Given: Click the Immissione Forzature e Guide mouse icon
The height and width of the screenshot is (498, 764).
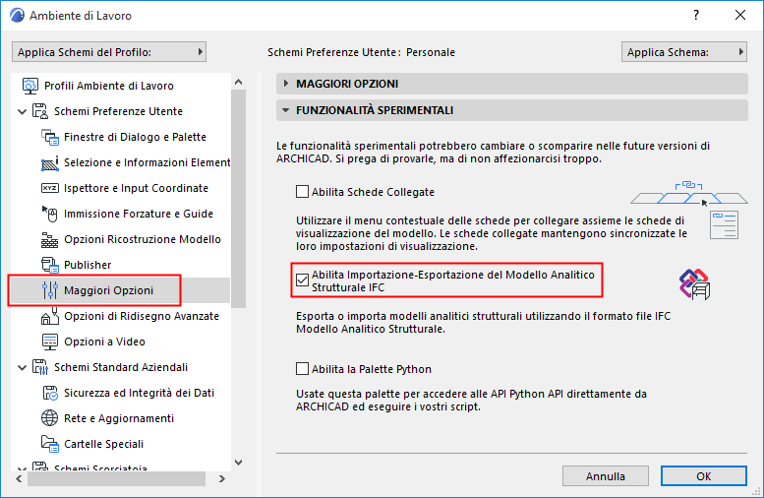Looking at the screenshot, I should click(50, 214).
